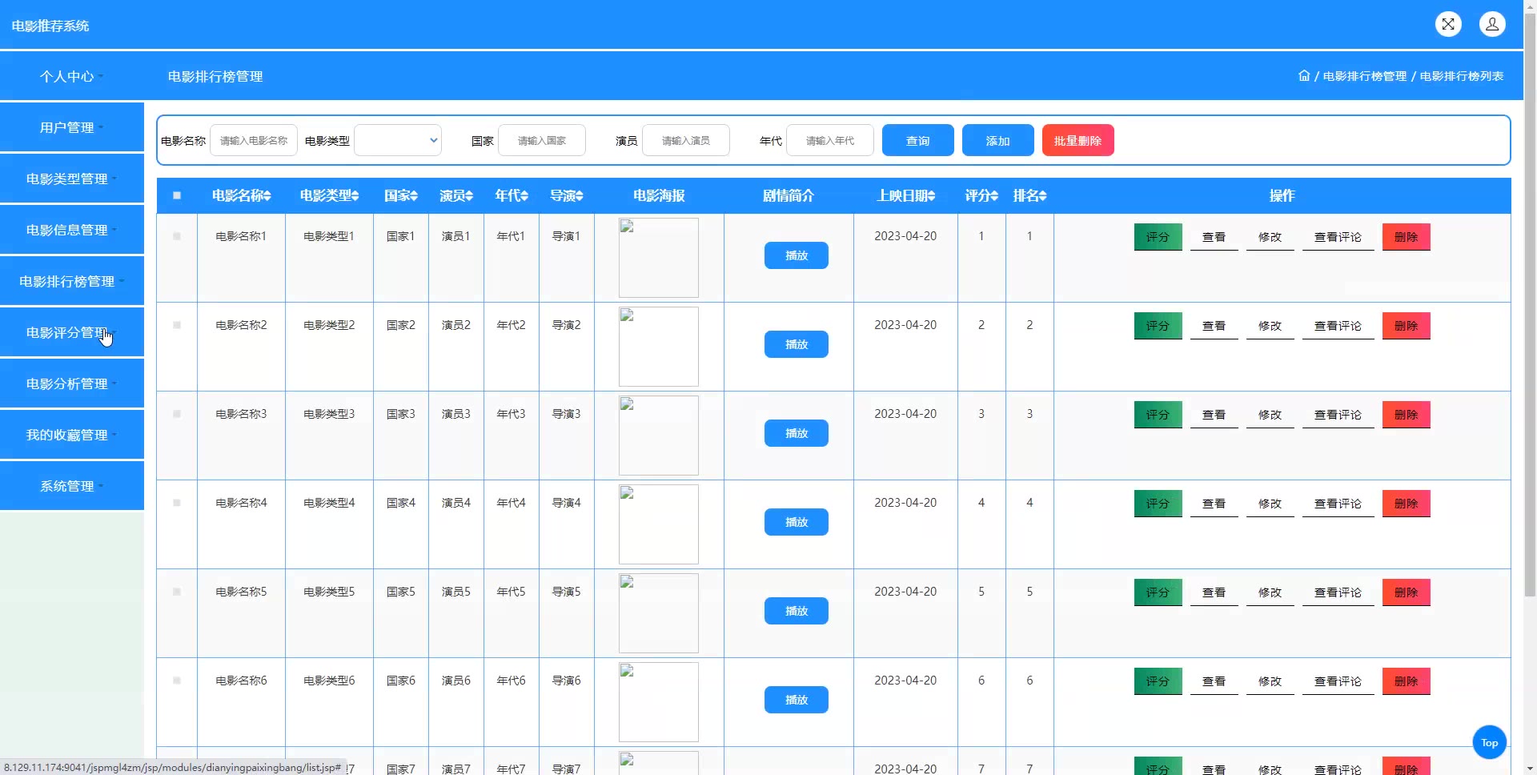Sort table by 上映日期 column

click(906, 195)
